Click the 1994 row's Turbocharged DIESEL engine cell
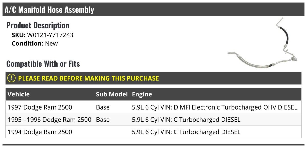307x148 pixels. point(186,132)
